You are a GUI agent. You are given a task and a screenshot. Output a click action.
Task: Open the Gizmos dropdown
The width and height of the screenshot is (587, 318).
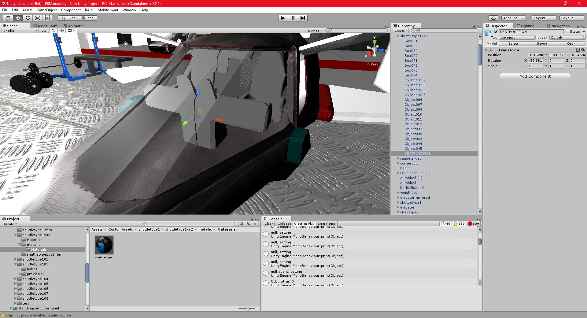click(x=315, y=31)
